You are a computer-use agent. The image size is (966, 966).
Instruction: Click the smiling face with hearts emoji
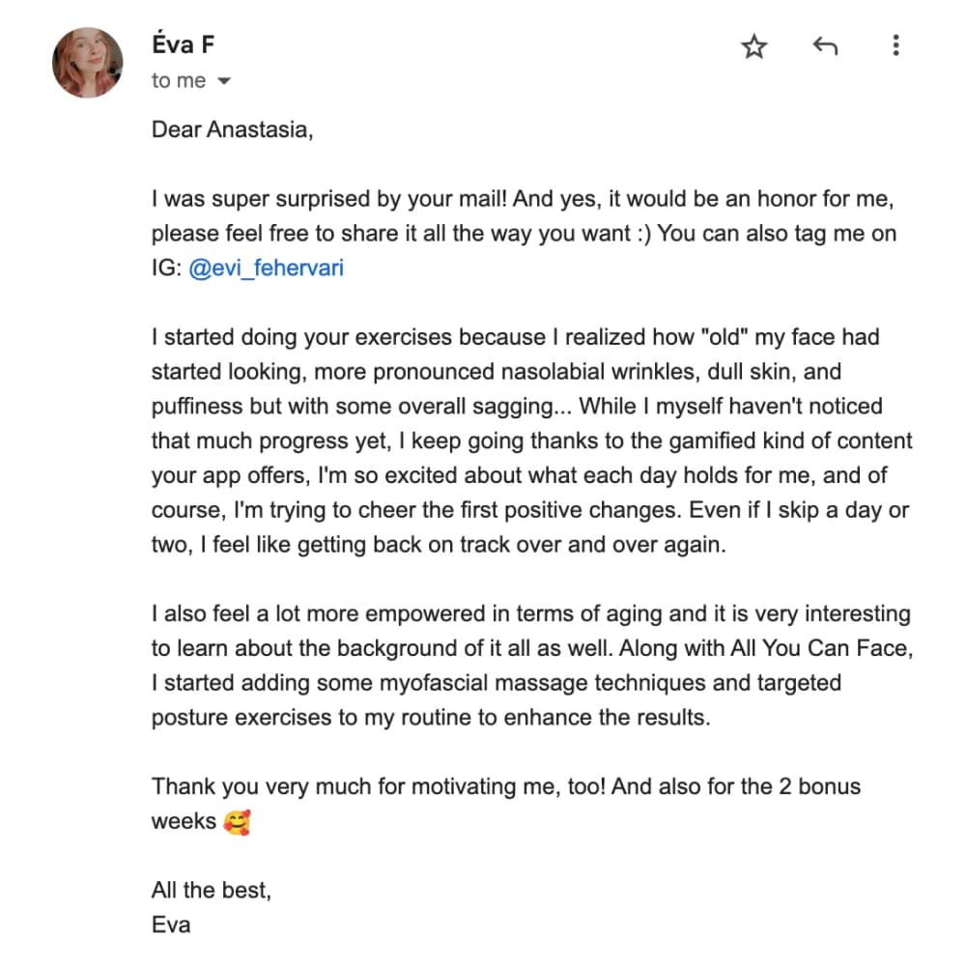(236, 822)
